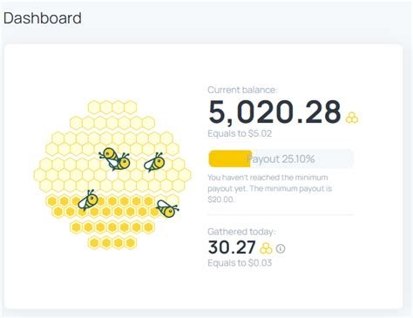Viewport: 413px width, 318px height.
Task: Click the bee at the upper right of the hive
Action: tap(154, 162)
